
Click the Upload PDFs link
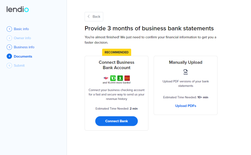(185, 106)
